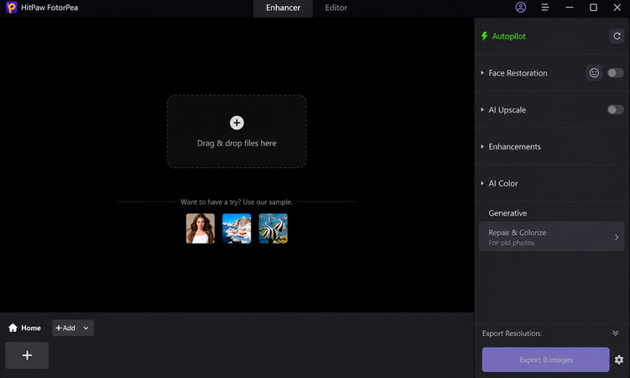This screenshot has height=378, width=630.
Task: Enable the Face Restoration toggle
Action: click(x=615, y=73)
